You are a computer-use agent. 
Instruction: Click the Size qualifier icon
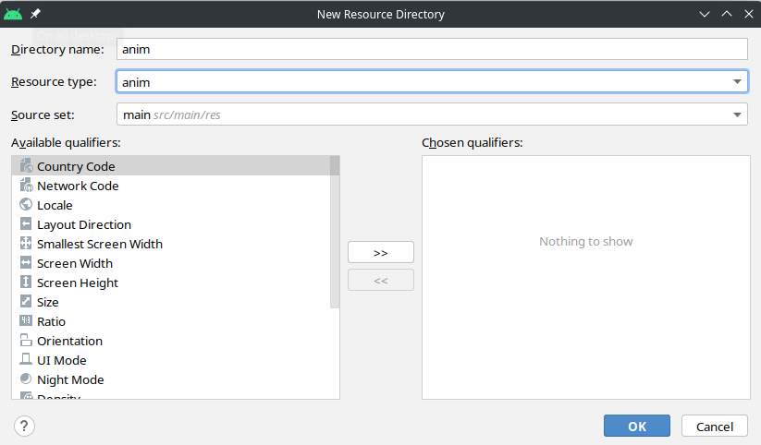tap(26, 302)
